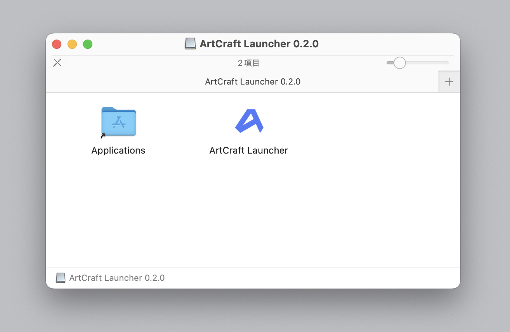510x332 pixels.
Task: Add a new tab with the plus button
Action: (449, 82)
